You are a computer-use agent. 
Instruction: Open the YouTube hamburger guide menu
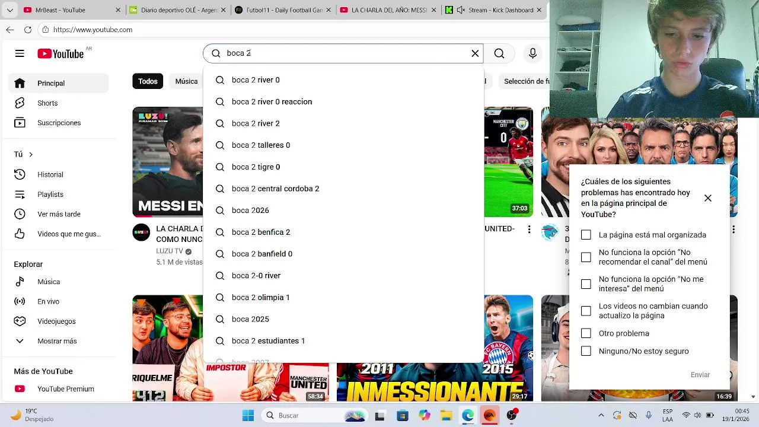tap(20, 53)
